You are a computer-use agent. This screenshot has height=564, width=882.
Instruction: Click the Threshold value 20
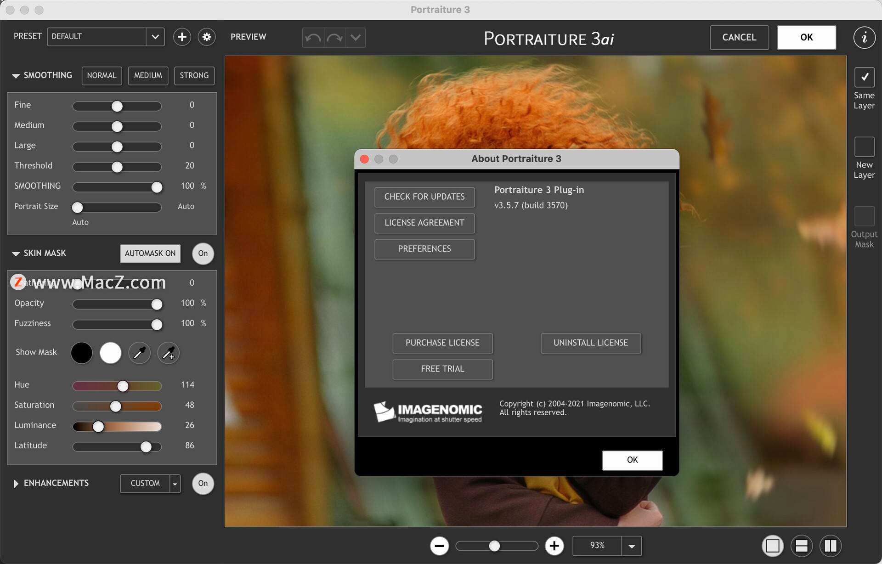(189, 166)
